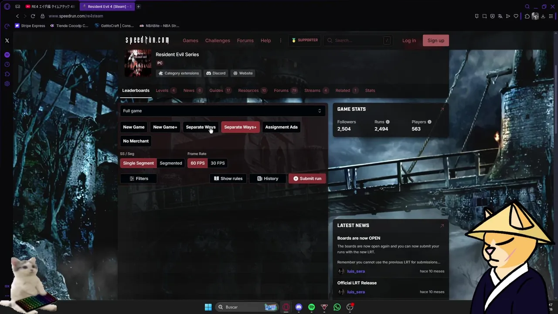Open the downloads icon in toolbar

pyautogui.click(x=543, y=16)
